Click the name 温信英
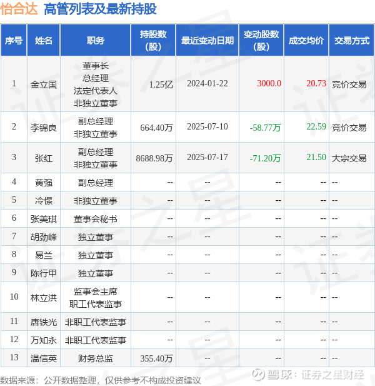Viewport: 375px width, 386px height. (44, 358)
